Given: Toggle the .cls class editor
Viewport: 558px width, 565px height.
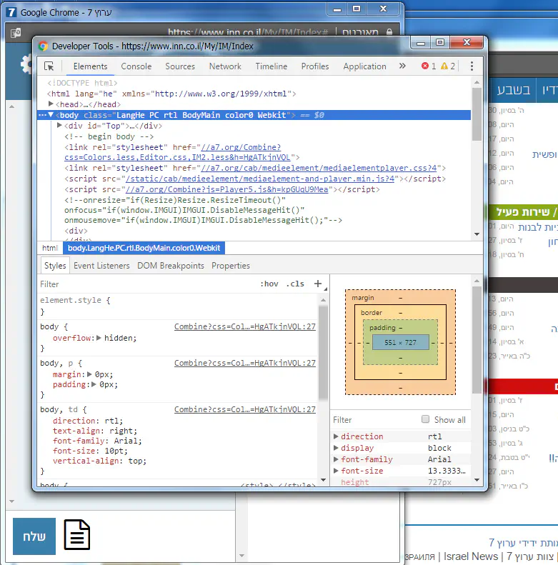Looking at the screenshot, I should pyautogui.click(x=295, y=284).
